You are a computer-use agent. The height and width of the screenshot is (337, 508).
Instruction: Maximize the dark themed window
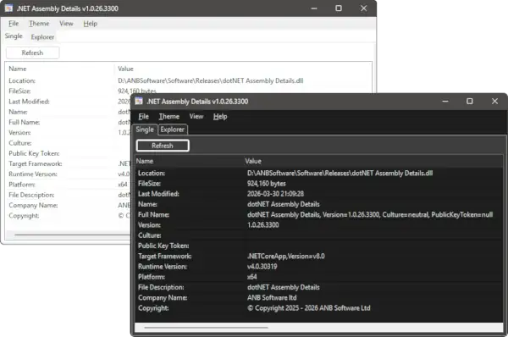(469, 101)
